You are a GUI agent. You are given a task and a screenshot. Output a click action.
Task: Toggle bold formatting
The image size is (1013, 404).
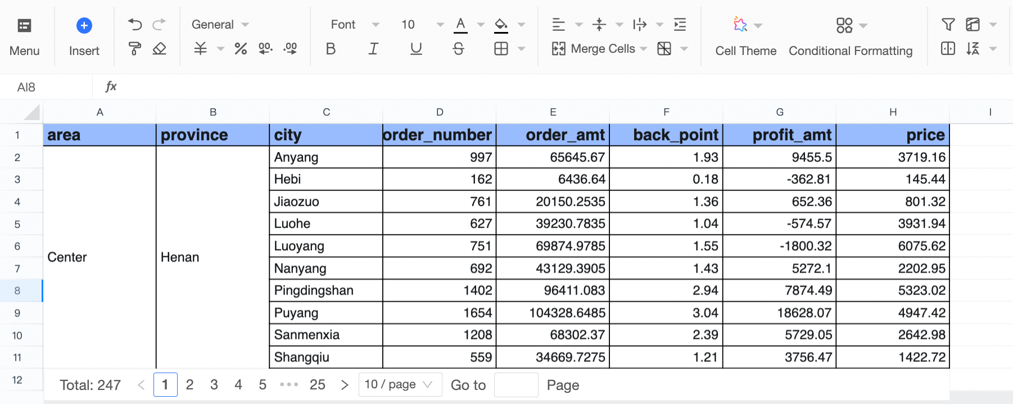pyautogui.click(x=331, y=49)
